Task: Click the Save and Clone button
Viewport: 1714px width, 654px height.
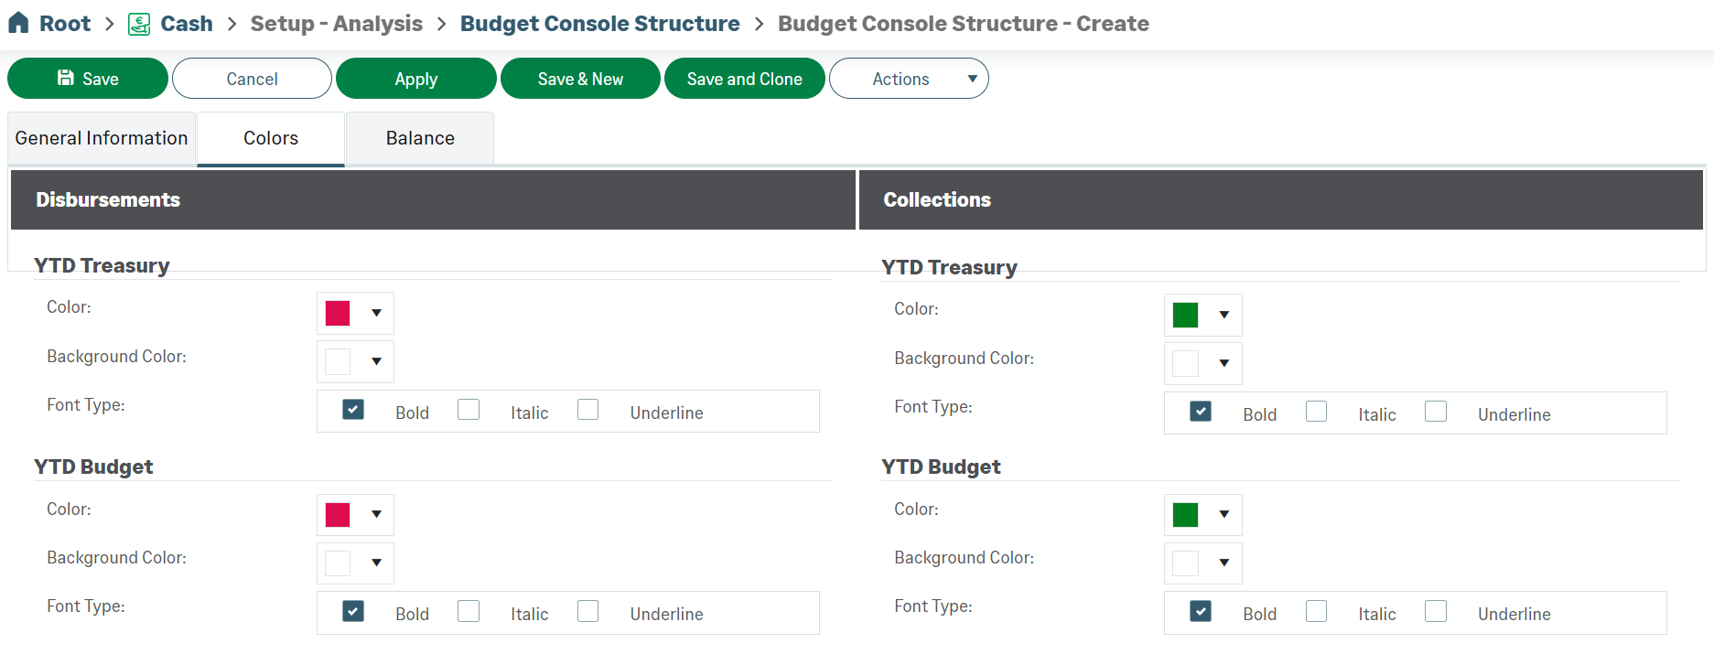Action: 744,79
